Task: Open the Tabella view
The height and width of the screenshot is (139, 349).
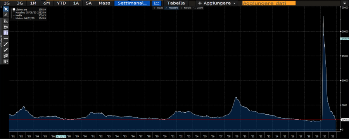Action: (x=176, y=3)
